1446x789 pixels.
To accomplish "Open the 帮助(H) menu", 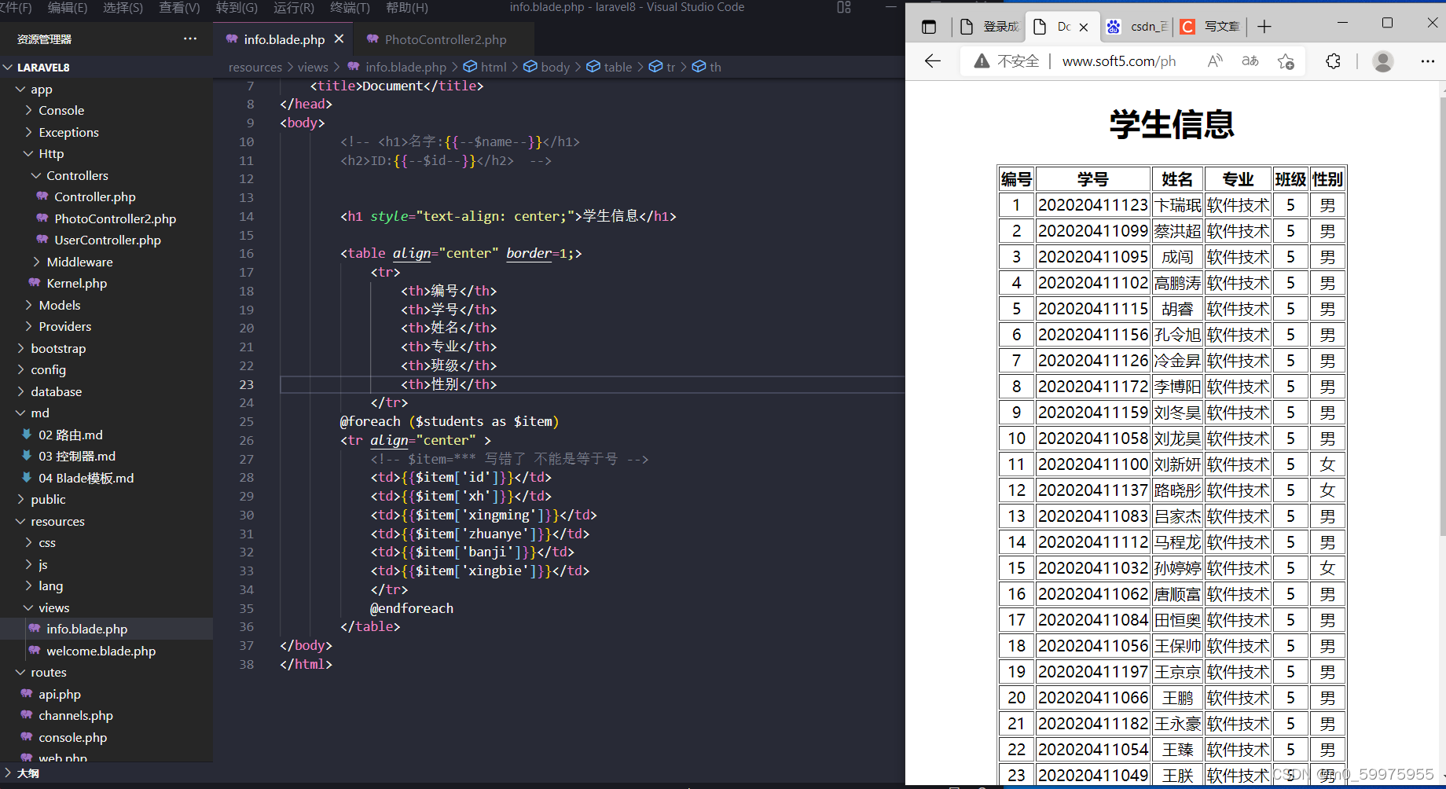I will (407, 7).
